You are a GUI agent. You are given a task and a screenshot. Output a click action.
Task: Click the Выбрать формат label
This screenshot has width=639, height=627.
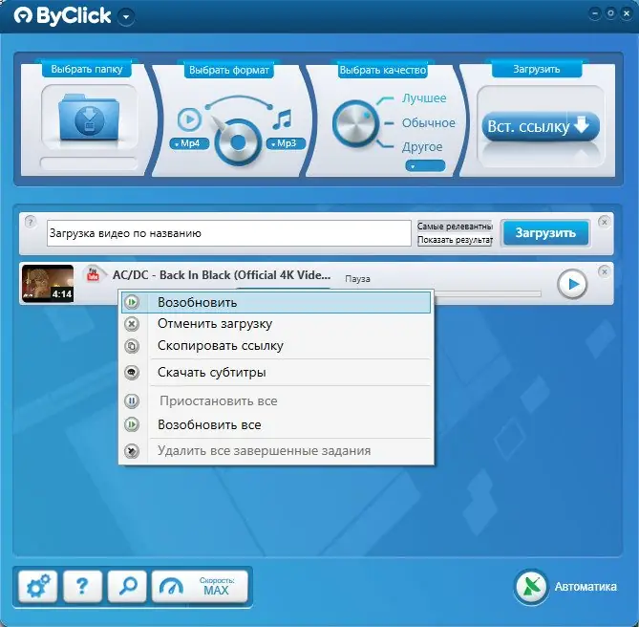228,70
